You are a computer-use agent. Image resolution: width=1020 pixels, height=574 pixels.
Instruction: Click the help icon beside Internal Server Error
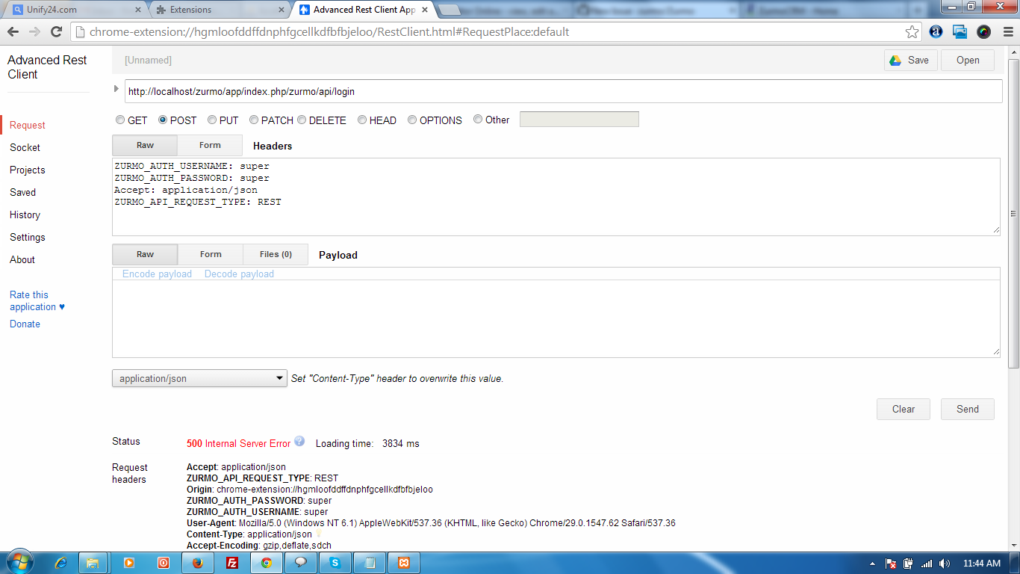point(299,441)
